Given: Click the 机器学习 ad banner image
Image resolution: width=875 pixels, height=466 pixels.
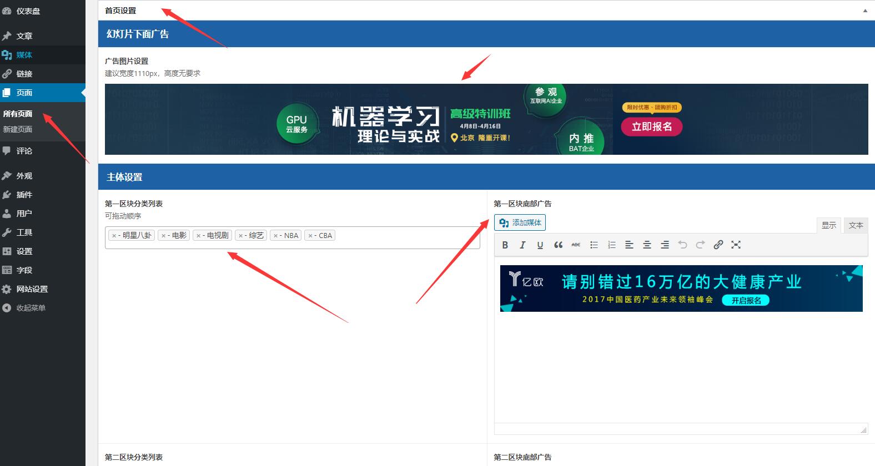Looking at the screenshot, I should (x=486, y=119).
